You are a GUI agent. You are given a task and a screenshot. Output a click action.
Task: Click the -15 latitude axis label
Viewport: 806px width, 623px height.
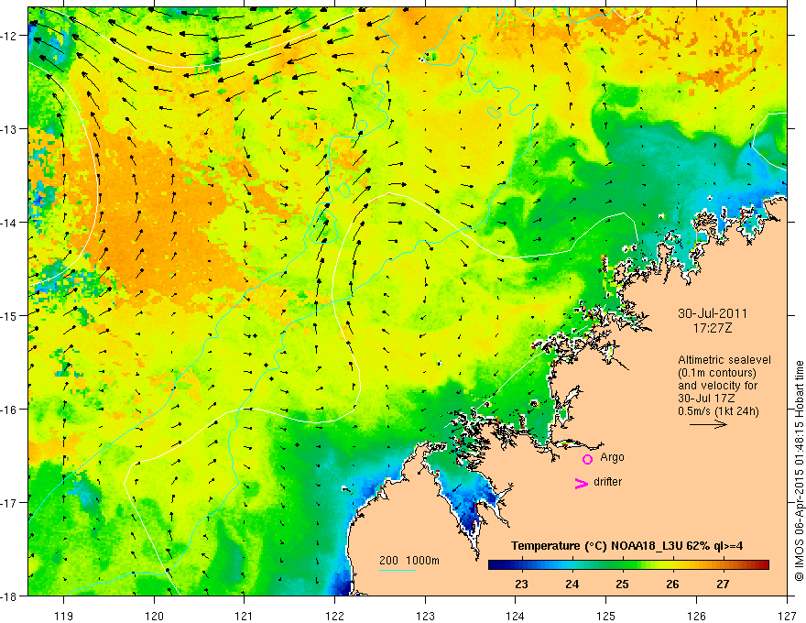9,315
